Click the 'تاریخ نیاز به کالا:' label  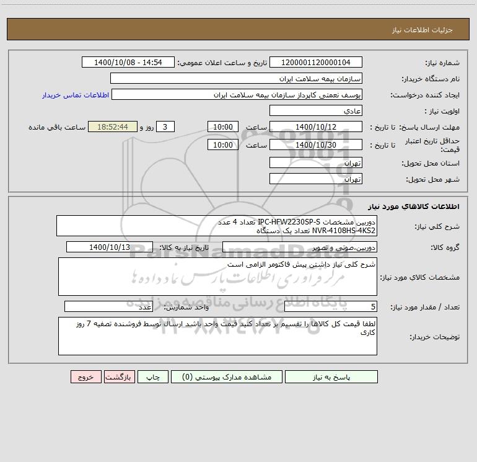[184, 247]
